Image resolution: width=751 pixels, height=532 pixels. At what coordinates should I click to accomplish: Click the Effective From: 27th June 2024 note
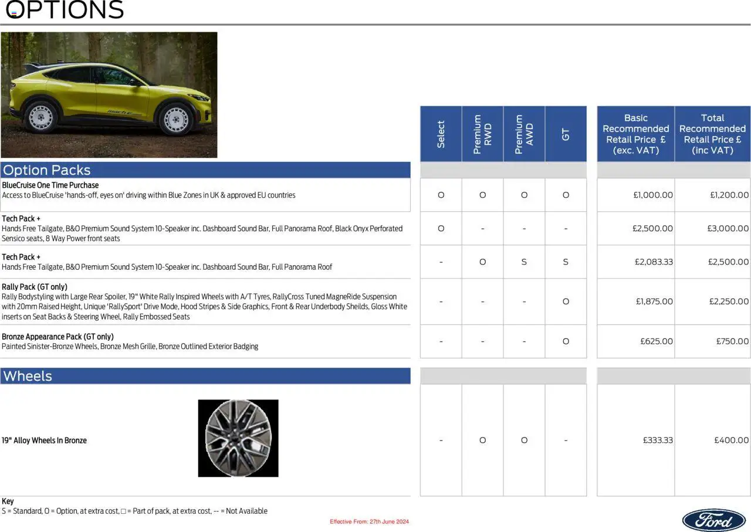[x=369, y=521]
